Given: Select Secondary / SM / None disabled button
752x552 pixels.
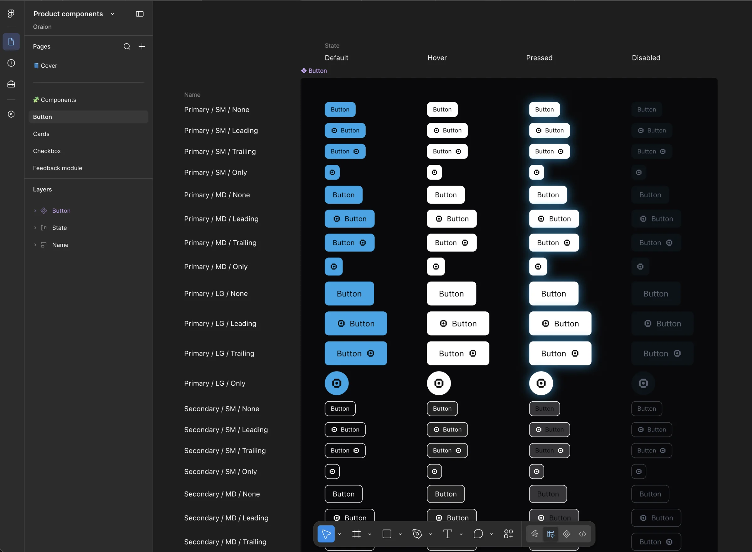Looking at the screenshot, I should [646, 408].
